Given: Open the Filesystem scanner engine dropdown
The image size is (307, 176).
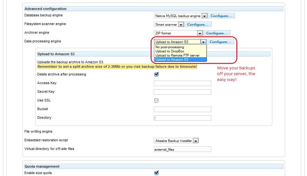Looking at the screenshot, I should (169, 24).
